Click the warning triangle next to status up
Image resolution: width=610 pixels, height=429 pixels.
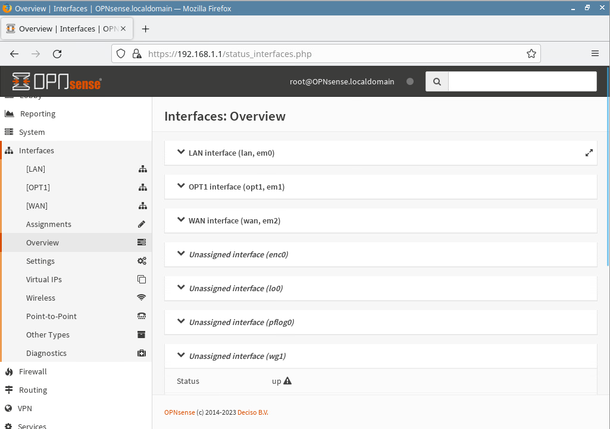[x=287, y=381]
